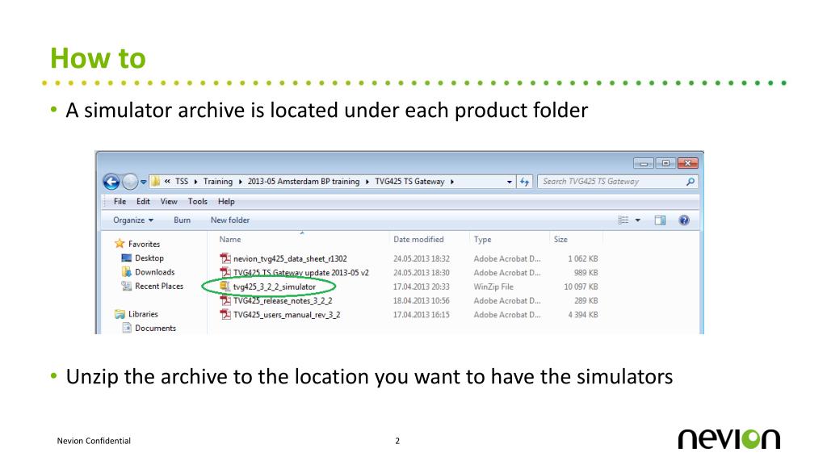The height and width of the screenshot is (465, 827).
Task: Open the View menu
Action: (x=169, y=201)
